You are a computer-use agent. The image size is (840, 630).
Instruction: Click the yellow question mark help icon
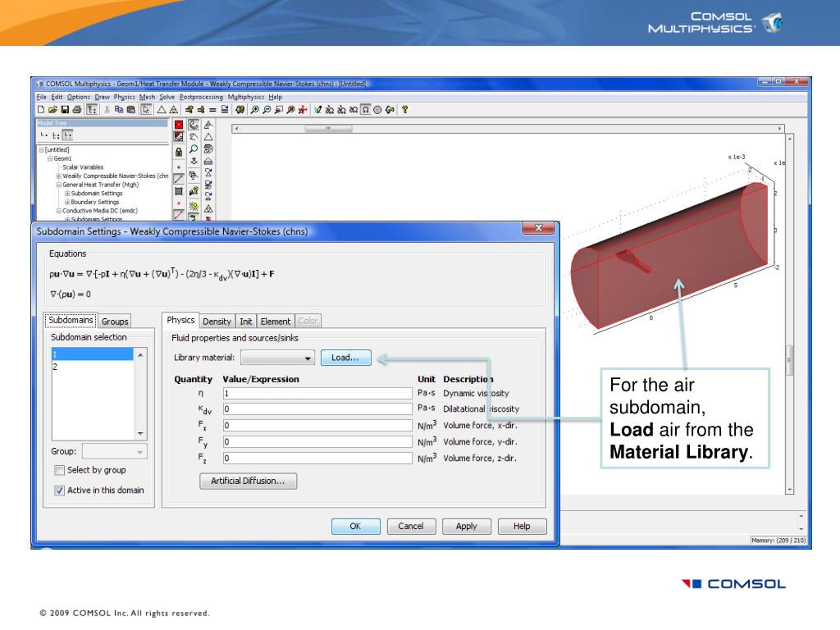405,110
